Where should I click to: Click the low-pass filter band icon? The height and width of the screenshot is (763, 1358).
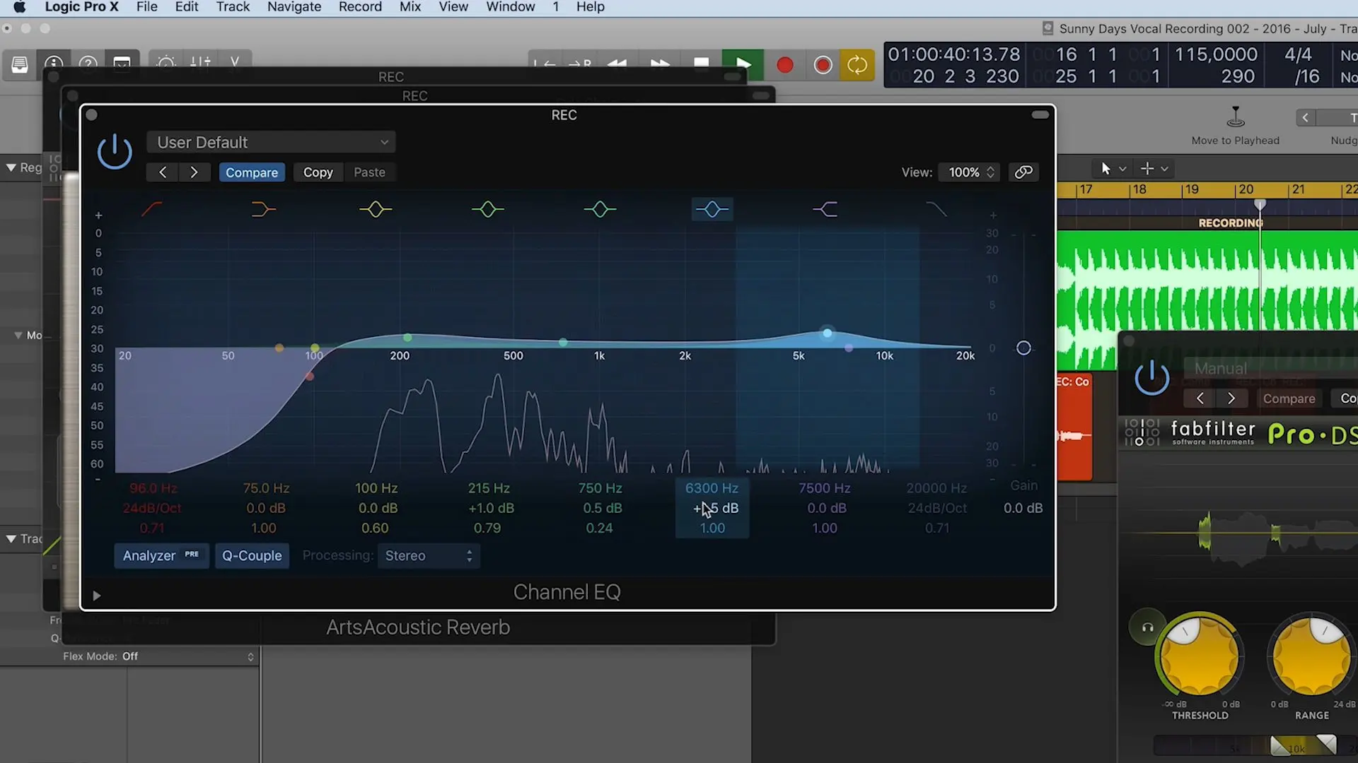[x=936, y=209]
